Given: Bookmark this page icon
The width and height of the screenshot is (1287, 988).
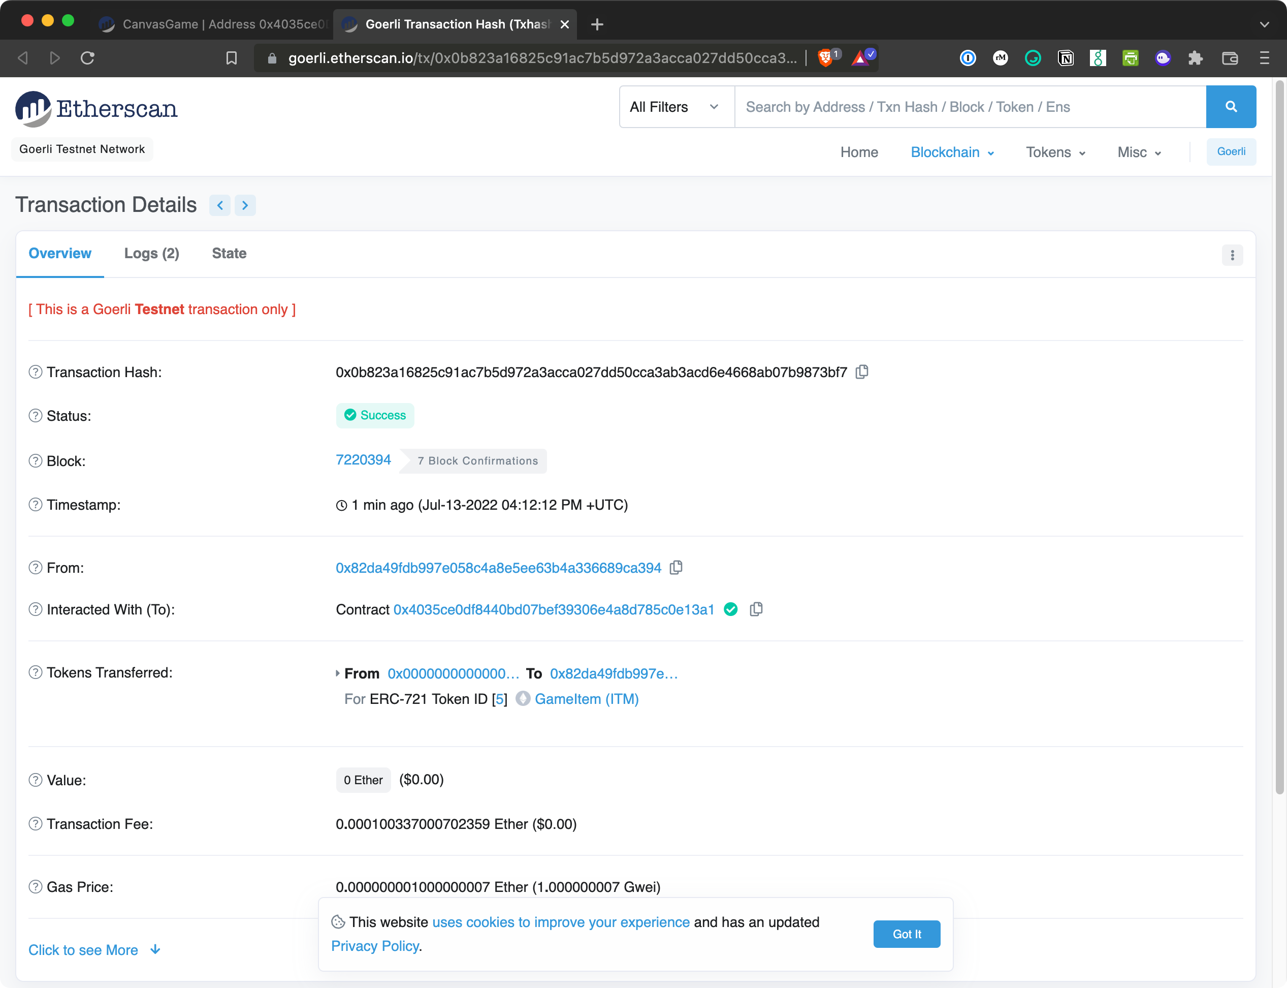Looking at the screenshot, I should tap(232, 57).
